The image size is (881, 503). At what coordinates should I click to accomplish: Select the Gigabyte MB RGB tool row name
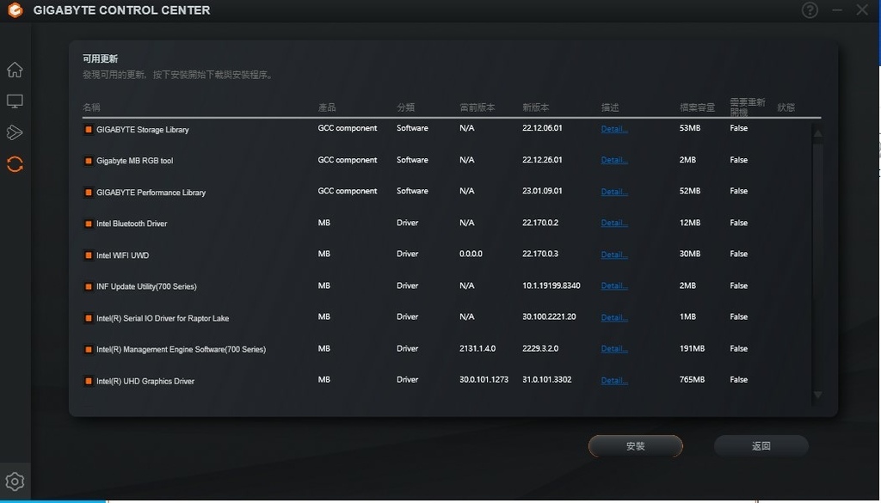point(135,161)
